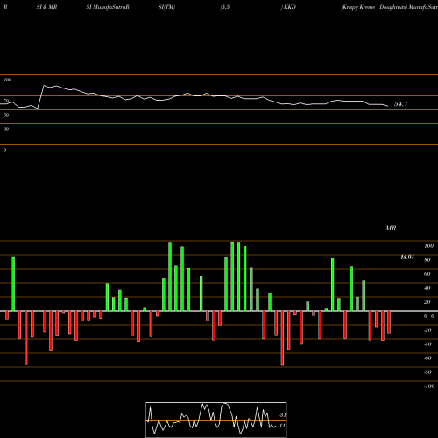Open the mini overview line chart thumbnail
This screenshot has width=438, height=438.
pyautogui.click(x=216, y=420)
